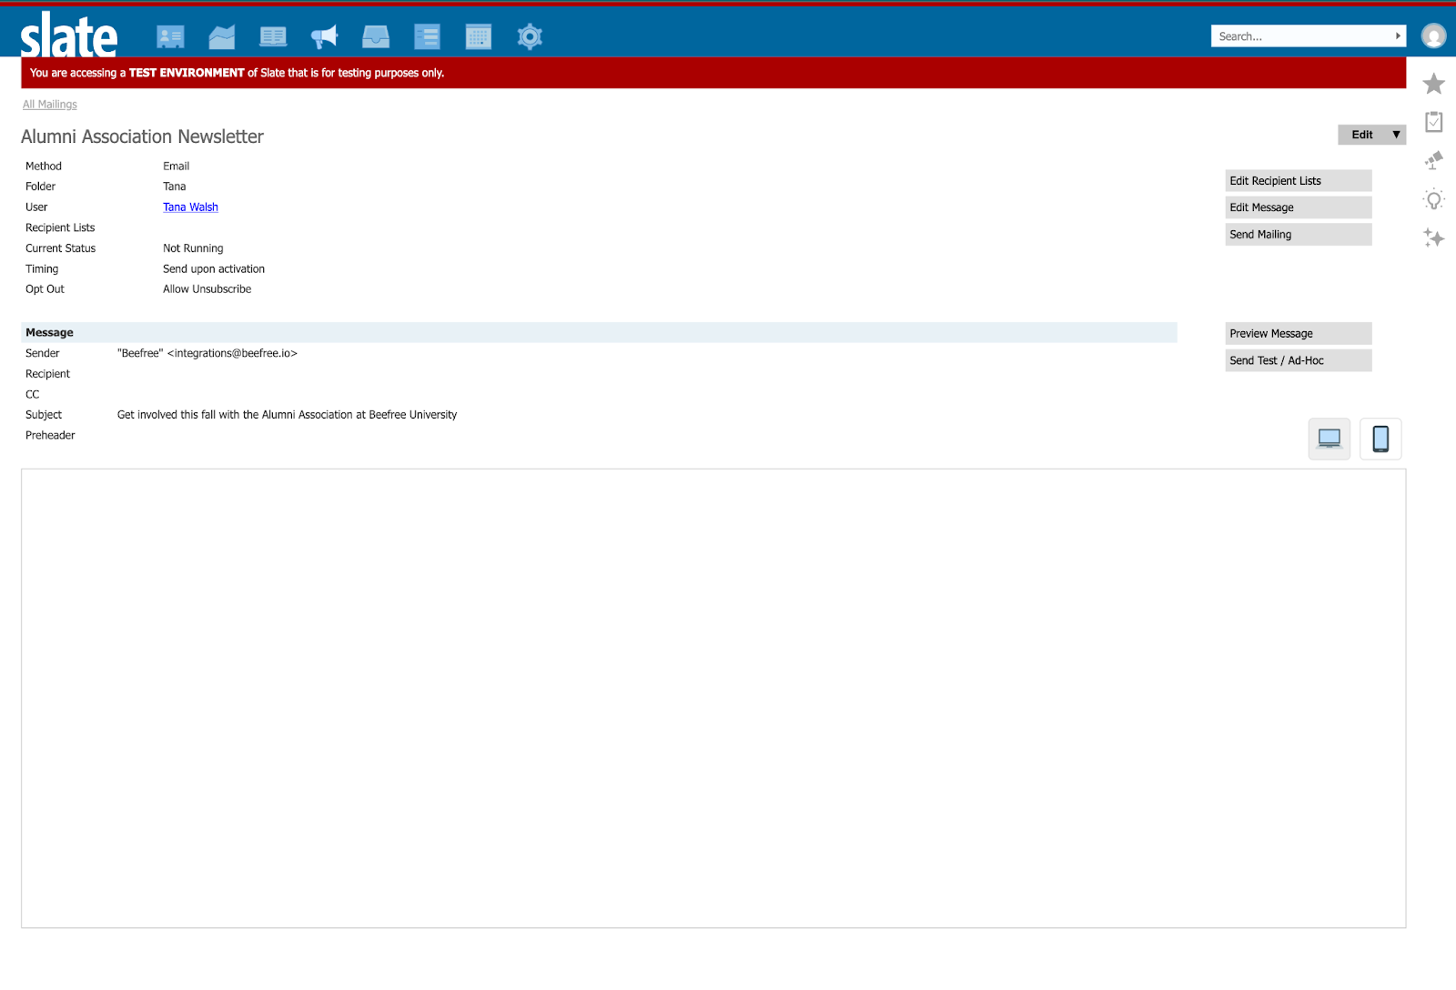Open the checklist tasks icon in sidebar
1456x990 pixels.
(x=1434, y=121)
